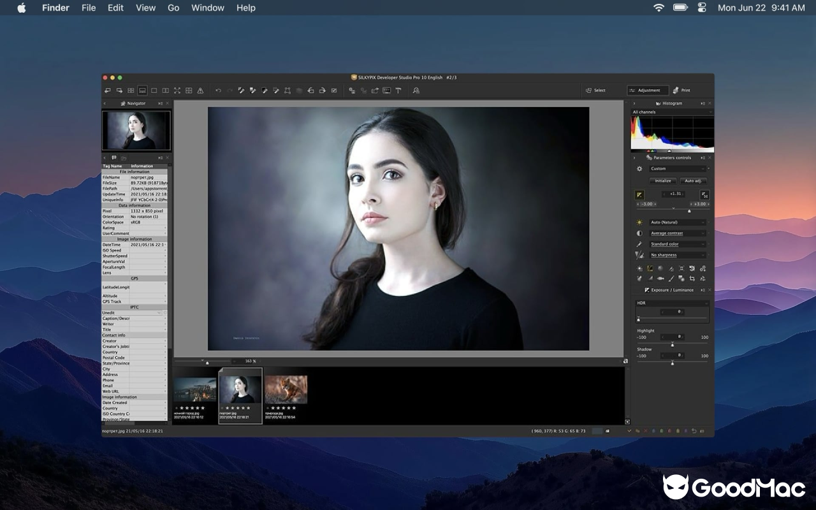
Task: Click the Wi-Fi icon in menu bar
Action: (659, 8)
